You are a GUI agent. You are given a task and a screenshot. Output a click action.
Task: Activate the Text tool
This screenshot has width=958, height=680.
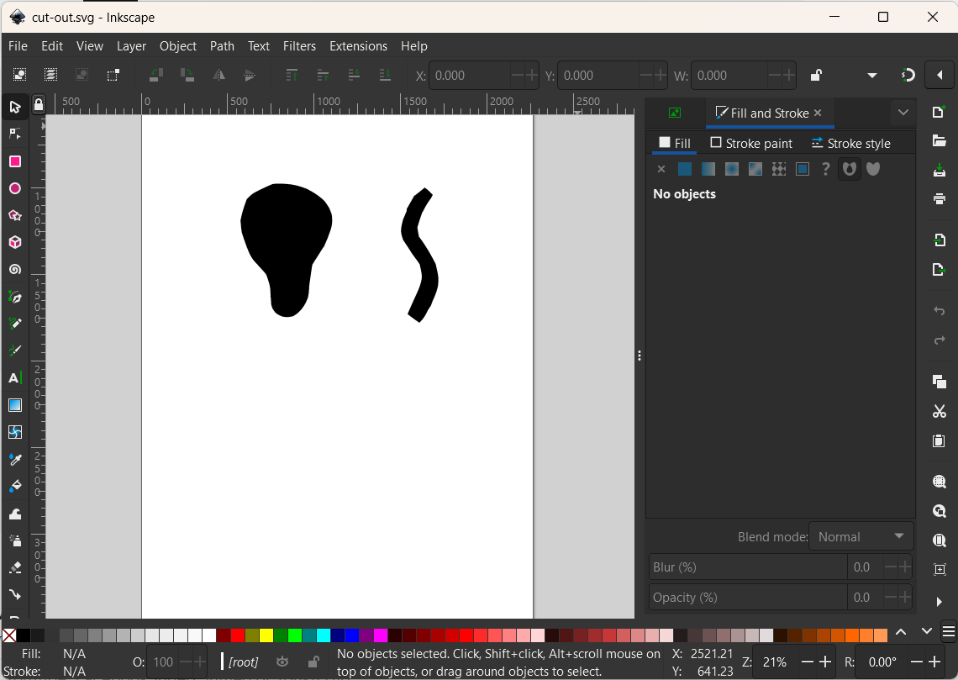[14, 378]
